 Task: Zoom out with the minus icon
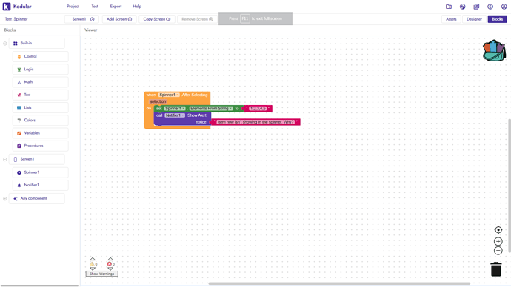pos(498,251)
